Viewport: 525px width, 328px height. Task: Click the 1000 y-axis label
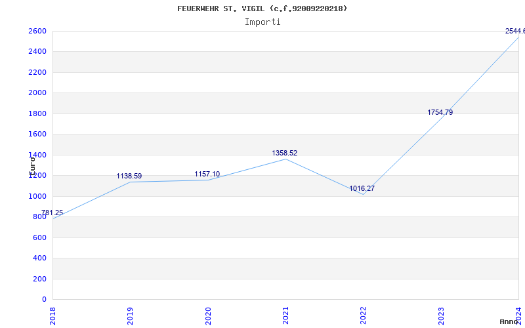(x=37, y=196)
